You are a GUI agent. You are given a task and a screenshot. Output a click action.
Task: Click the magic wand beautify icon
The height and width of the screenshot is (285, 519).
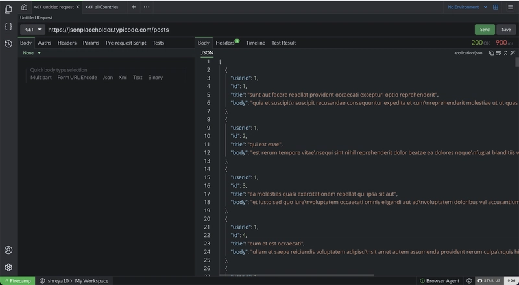pyautogui.click(x=513, y=53)
